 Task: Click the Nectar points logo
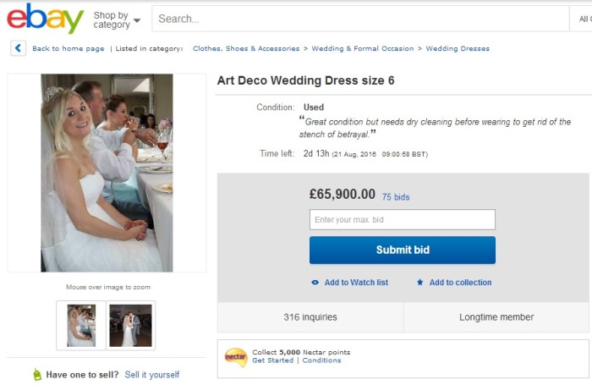tap(235, 357)
